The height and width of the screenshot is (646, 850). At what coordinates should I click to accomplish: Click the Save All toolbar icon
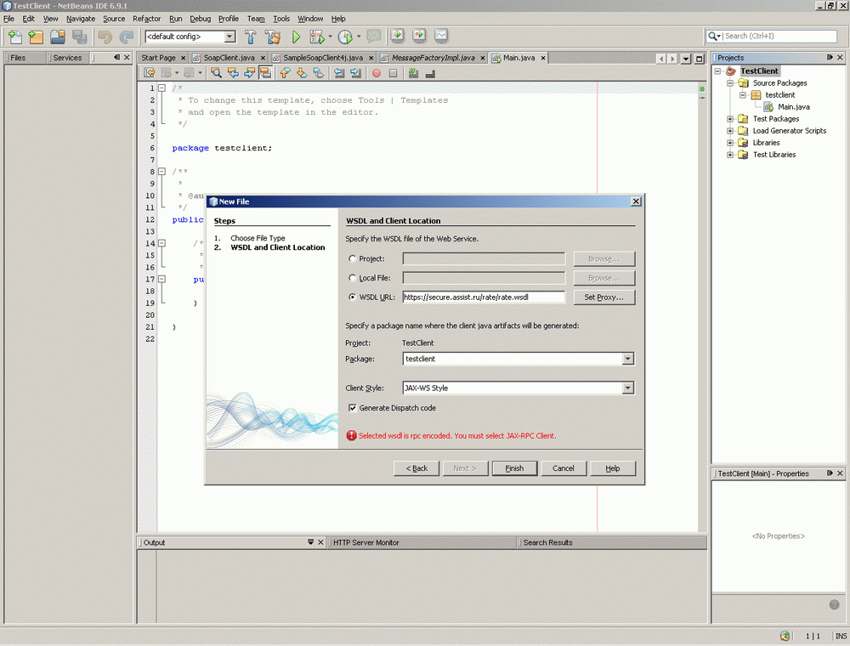click(79, 37)
